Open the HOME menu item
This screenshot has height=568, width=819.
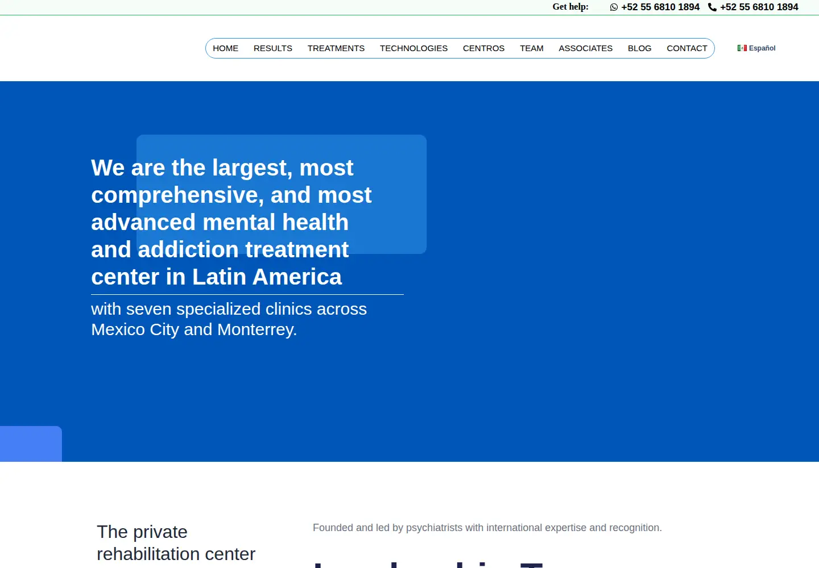coord(226,48)
